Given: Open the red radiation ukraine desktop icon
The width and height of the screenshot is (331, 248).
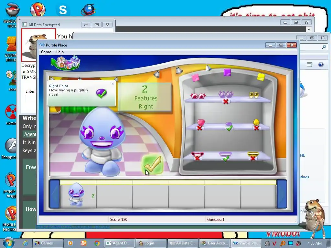Looking at the screenshot, I should coord(11,115).
